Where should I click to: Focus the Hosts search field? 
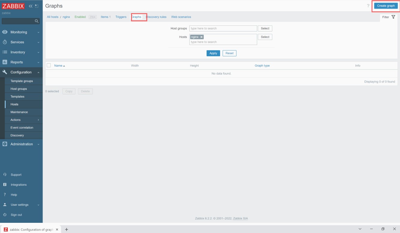click(x=223, y=39)
